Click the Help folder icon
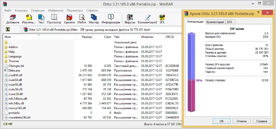This screenshot has height=129, width=276. point(6,51)
